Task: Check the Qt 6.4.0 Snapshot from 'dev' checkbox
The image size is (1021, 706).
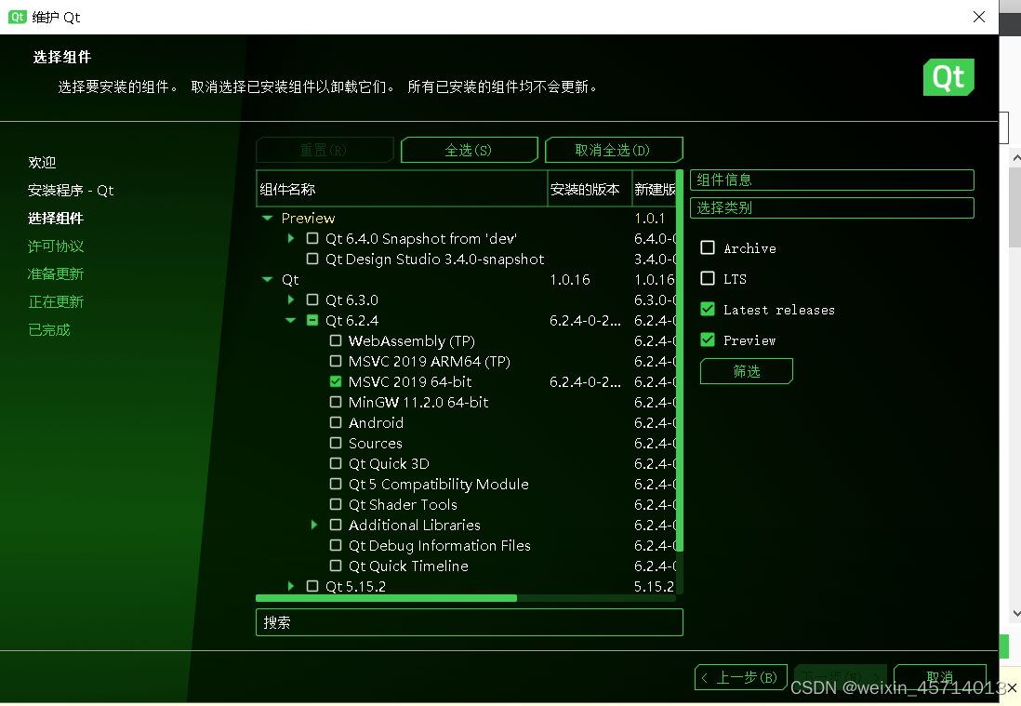Action: click(312, 238)
